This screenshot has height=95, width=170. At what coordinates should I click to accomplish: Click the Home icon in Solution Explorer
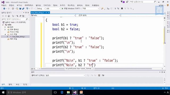[9, 16]
